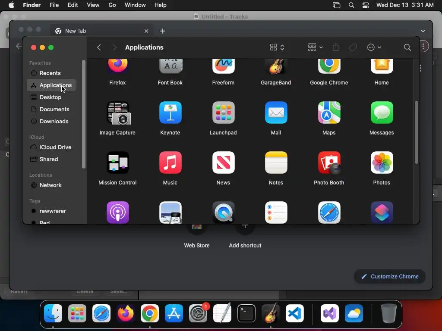Viewport: 442px width, 331px height.
Task: Select the Safari icon in Applications
Action: point(329,212)
